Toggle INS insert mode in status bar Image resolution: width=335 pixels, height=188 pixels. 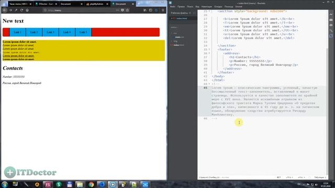[x=279, y=178]
